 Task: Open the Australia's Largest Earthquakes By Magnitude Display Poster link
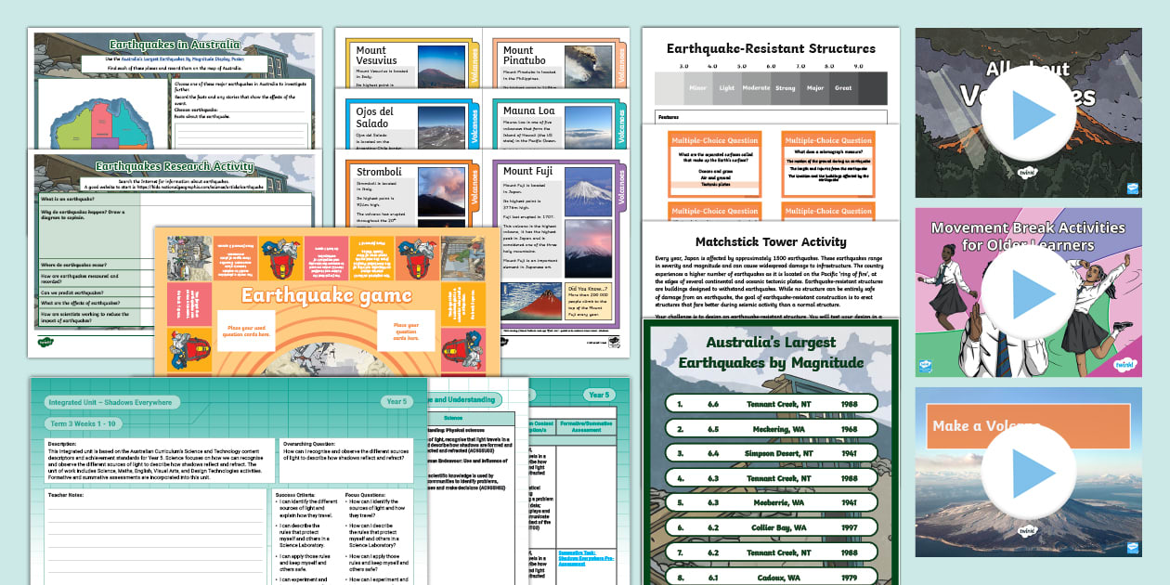click(182, 59)
